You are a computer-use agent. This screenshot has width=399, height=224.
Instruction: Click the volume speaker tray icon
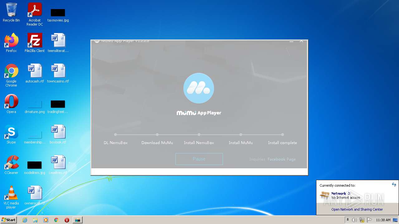click(354, 220)
